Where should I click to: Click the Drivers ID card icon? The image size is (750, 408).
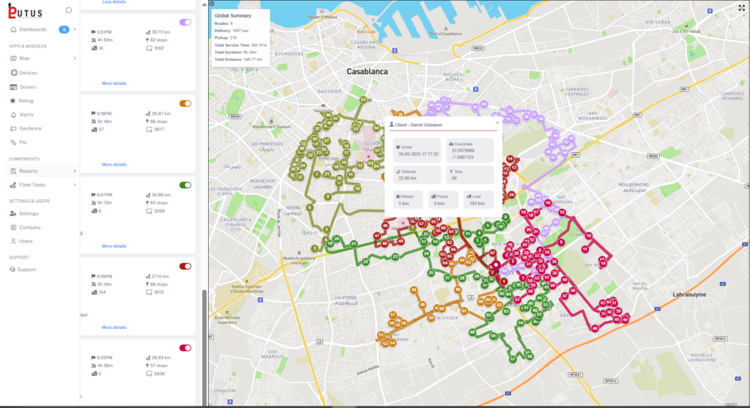click(13, 87)
